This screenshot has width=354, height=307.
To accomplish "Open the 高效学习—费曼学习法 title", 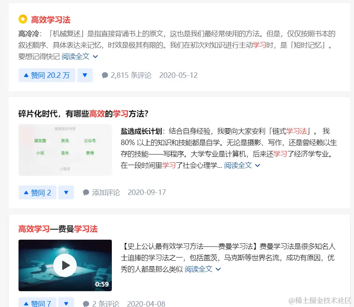I will click(x=58, y=229).
